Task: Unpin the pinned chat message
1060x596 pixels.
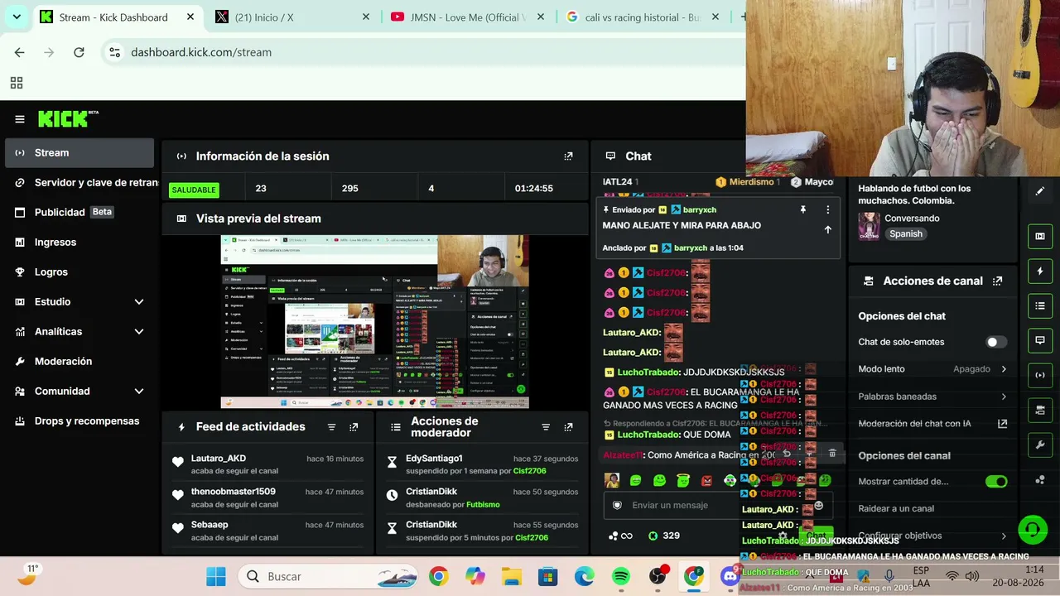Action: (802, 210)
